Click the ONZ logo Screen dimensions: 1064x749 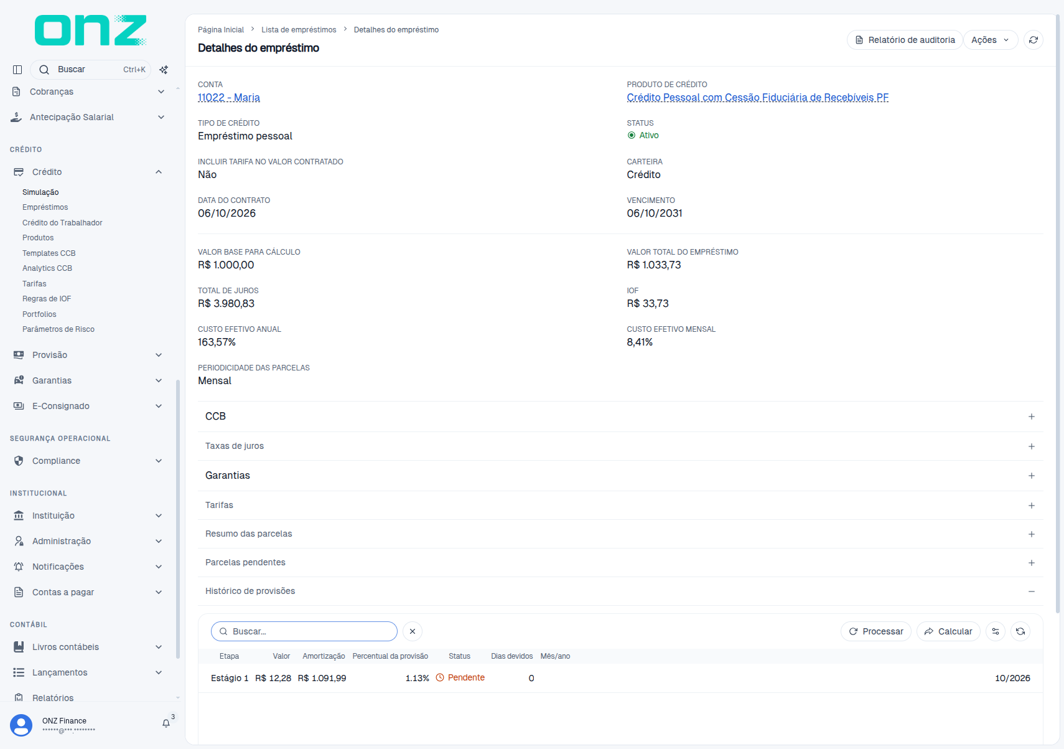point(91,31)
